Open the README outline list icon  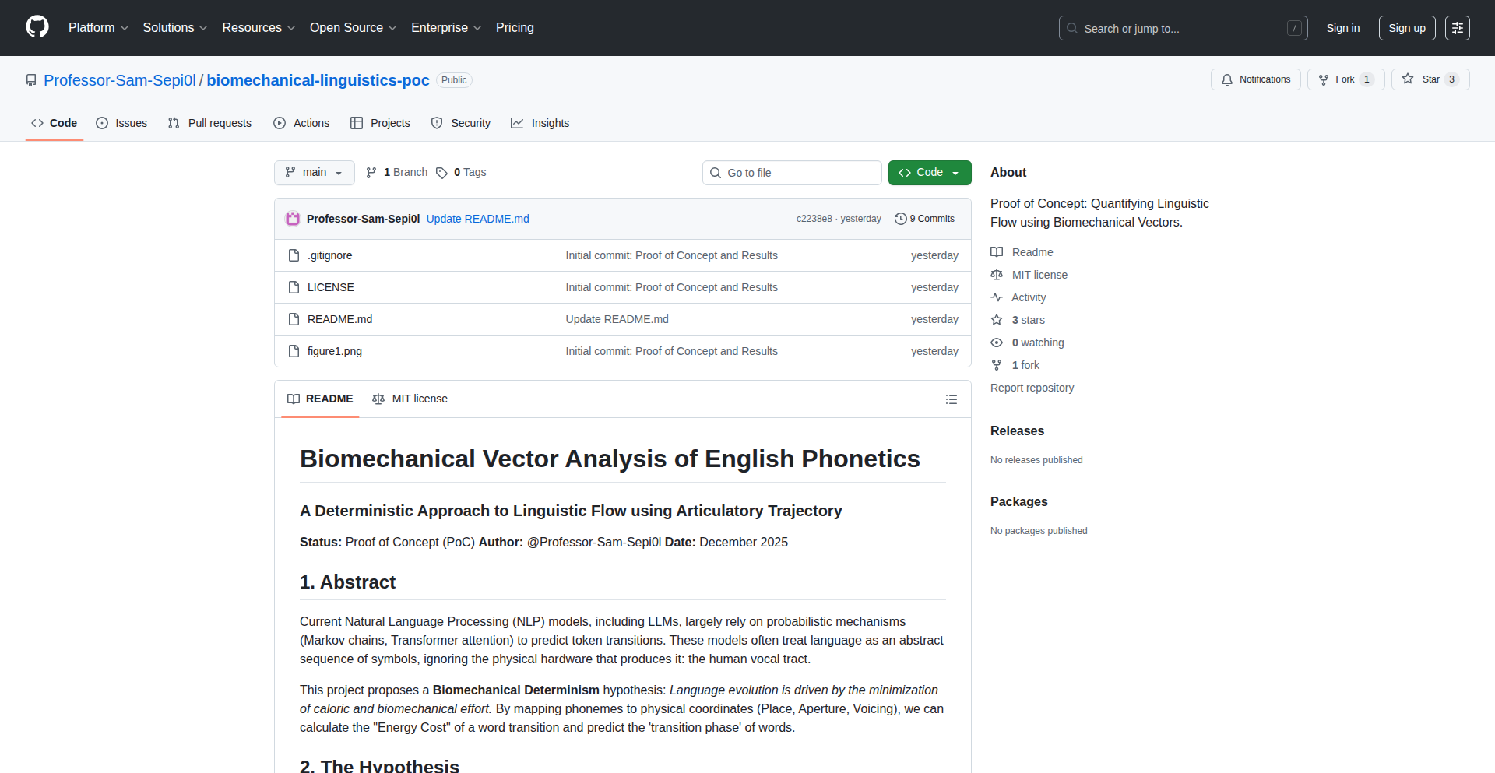(x=951, y=399)
